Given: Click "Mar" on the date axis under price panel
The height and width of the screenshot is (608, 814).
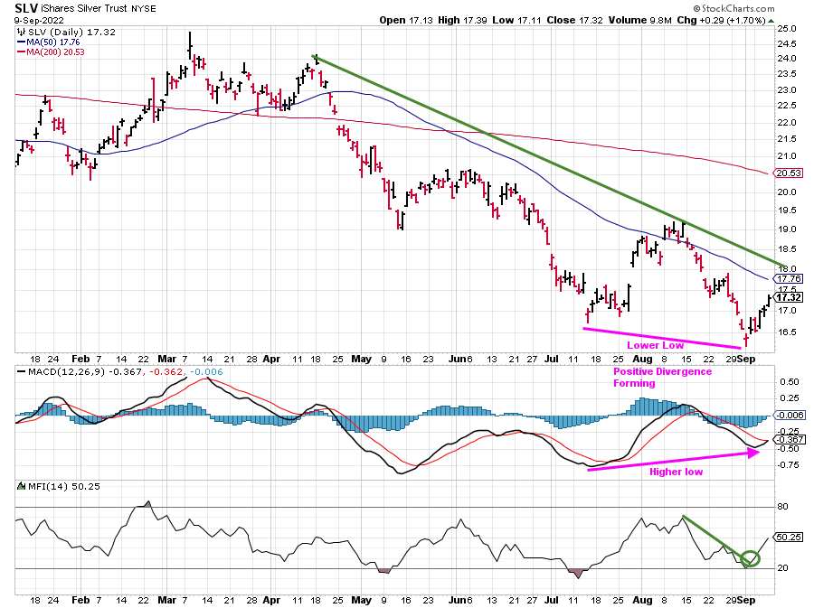Looking at the screenshot, I should 166,359.
